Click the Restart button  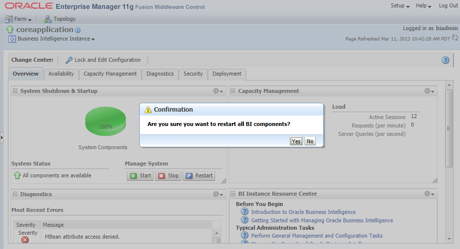(199, 176)
